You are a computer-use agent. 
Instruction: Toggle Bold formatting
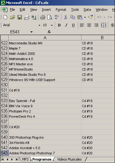click(59, 25)
